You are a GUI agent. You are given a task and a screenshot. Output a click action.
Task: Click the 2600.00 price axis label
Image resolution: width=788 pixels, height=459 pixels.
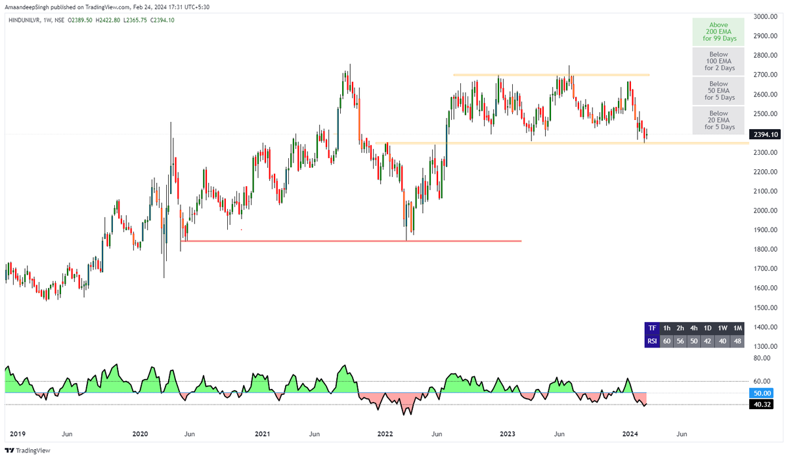(x=766, y=94)
